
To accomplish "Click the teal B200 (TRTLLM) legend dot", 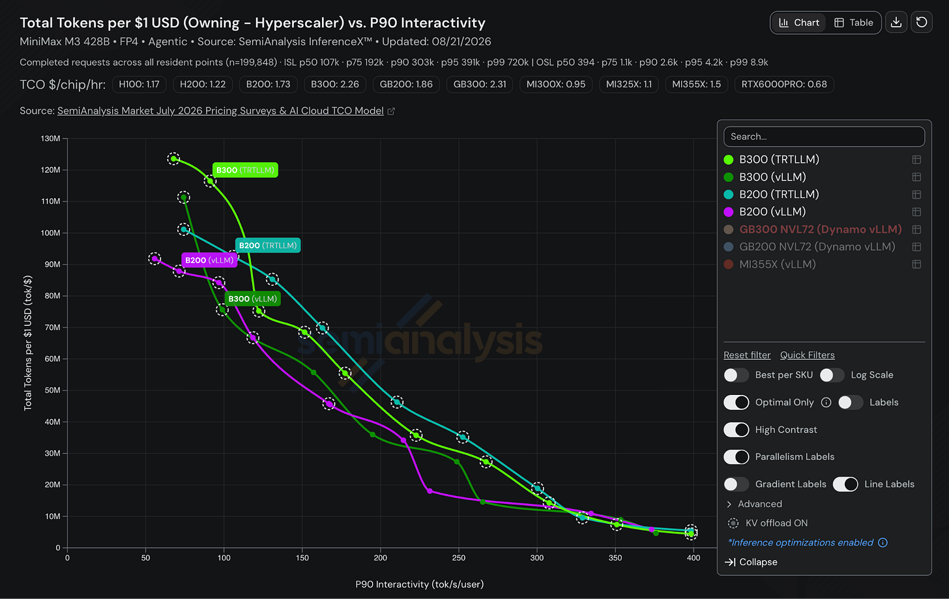I will click(729, 194).
